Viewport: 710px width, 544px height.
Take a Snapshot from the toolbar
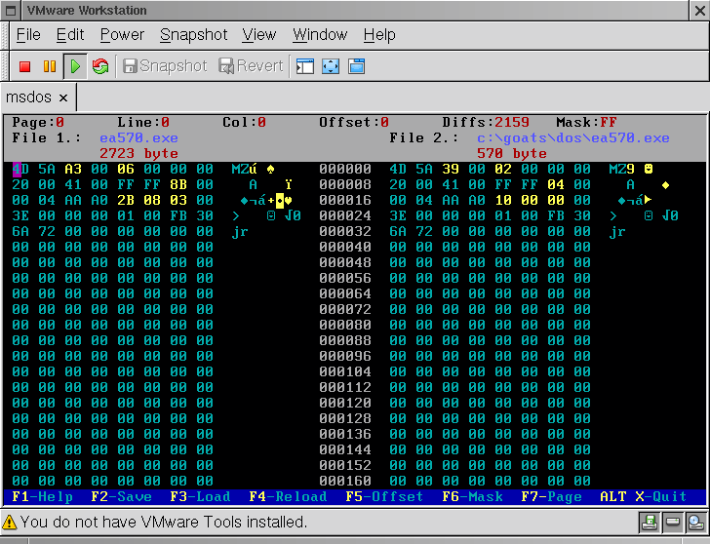[165, 66]
